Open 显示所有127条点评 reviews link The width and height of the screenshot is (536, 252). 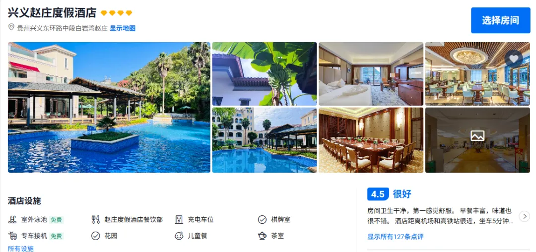pos(395,237)
